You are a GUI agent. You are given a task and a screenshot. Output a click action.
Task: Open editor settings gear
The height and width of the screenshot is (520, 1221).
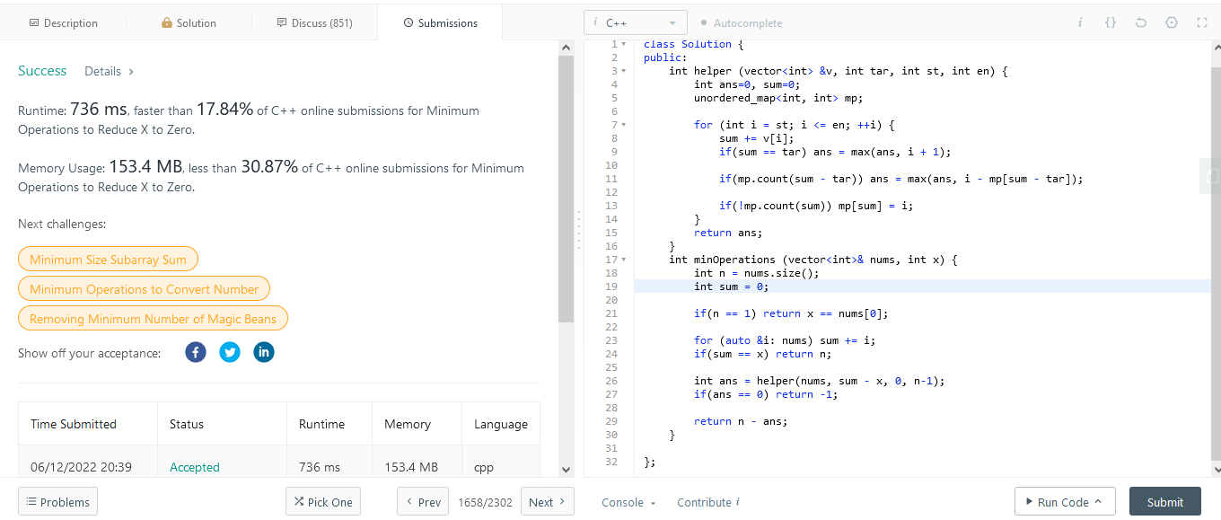tap(1172, 22)
